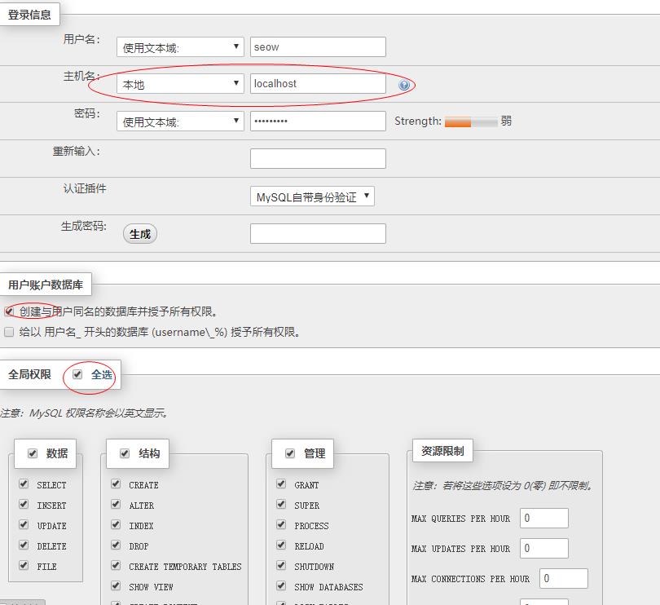
Task: Open the username type dropdown
Action: click(x=179, y=46)
